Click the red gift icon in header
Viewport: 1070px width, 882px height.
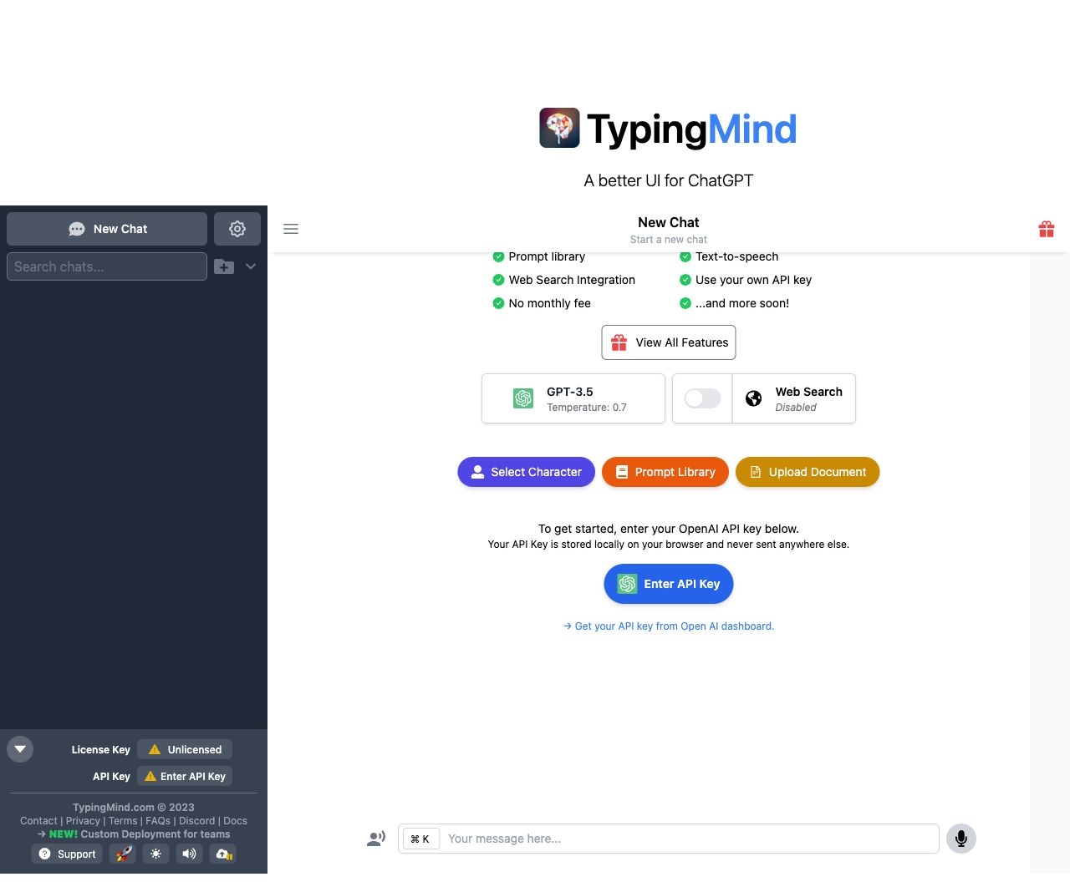tap(1047, 229)
